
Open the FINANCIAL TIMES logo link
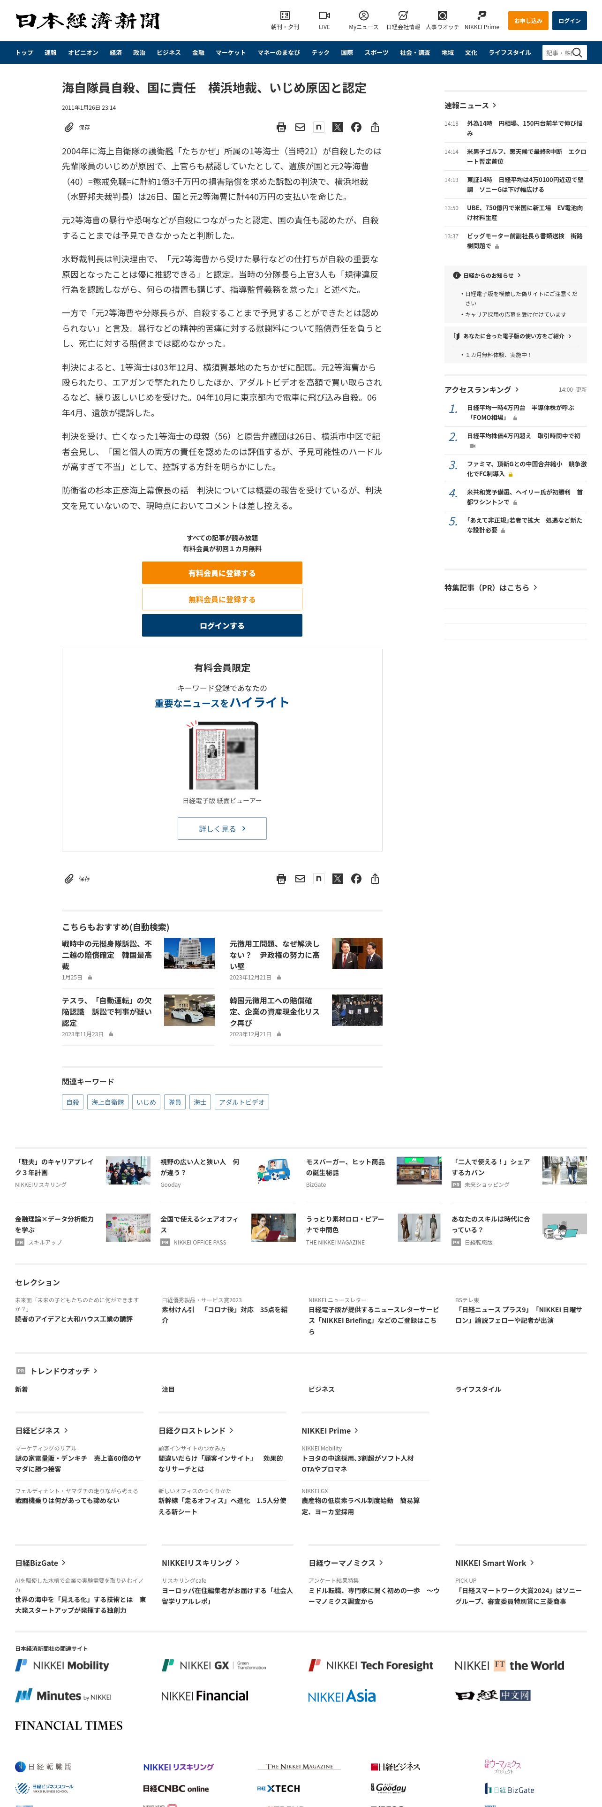coord(68,1726)
